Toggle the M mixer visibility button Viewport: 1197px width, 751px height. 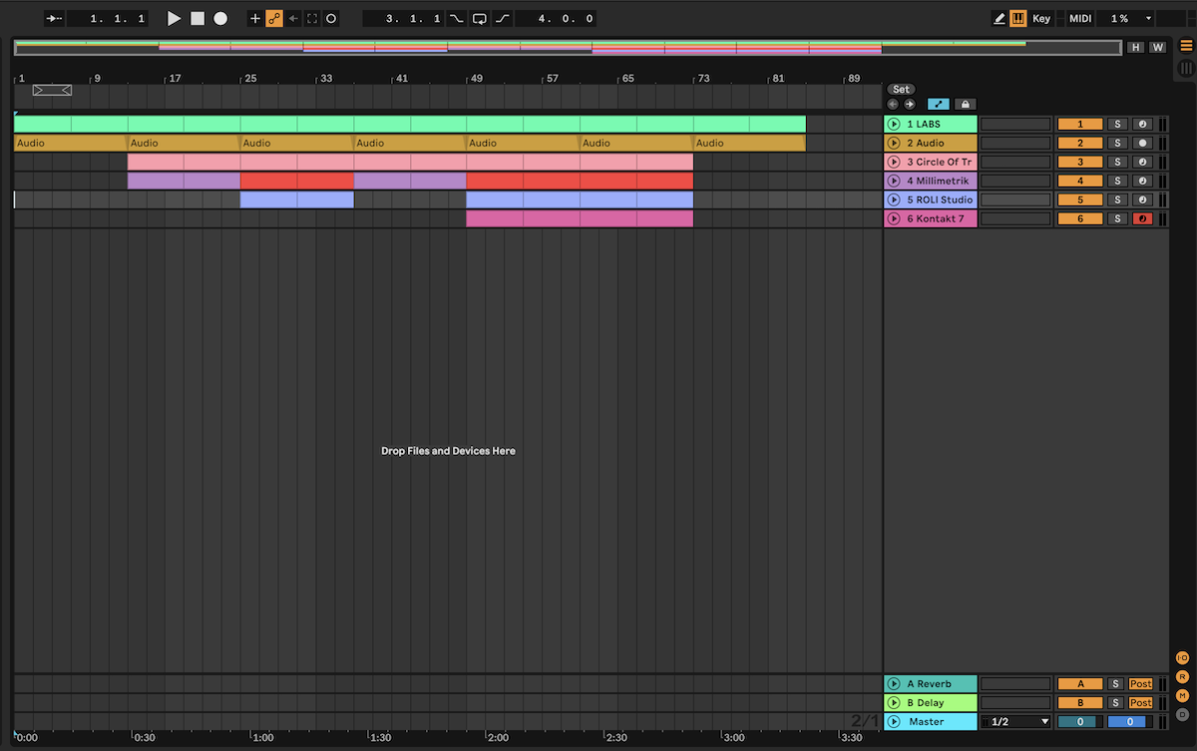(x=1183, y=695)
